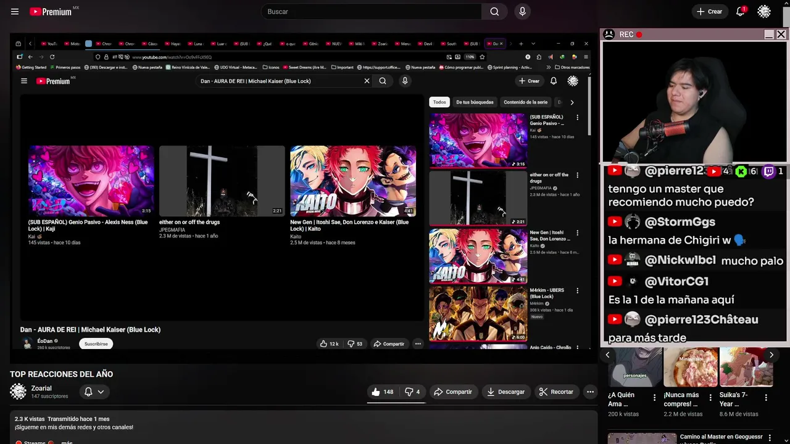The width and height of the screenshot is (790, 444).
Task: Share the video with the Compartir button below the main video
Action: click(x=452, y=392)
